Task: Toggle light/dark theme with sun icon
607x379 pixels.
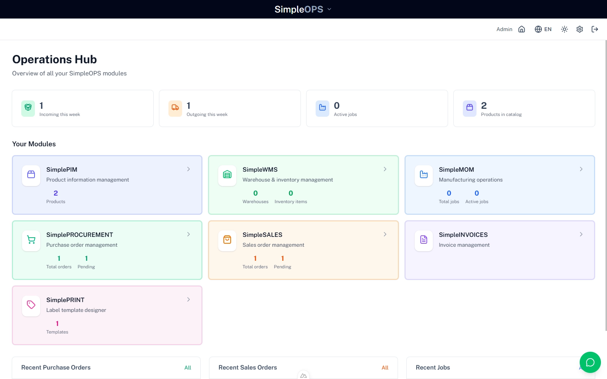Action: [x=564, y=29]
